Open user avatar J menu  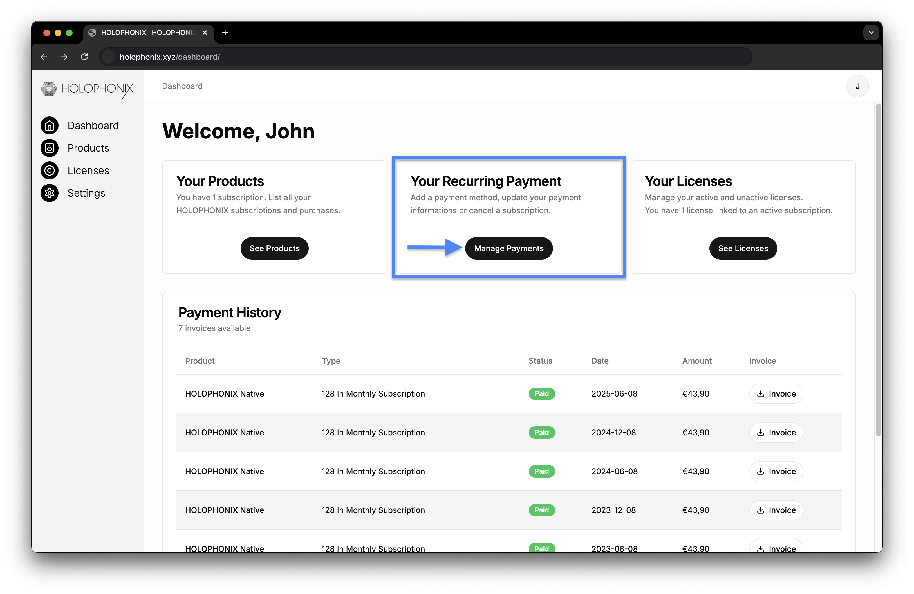(x=857, y=86)
